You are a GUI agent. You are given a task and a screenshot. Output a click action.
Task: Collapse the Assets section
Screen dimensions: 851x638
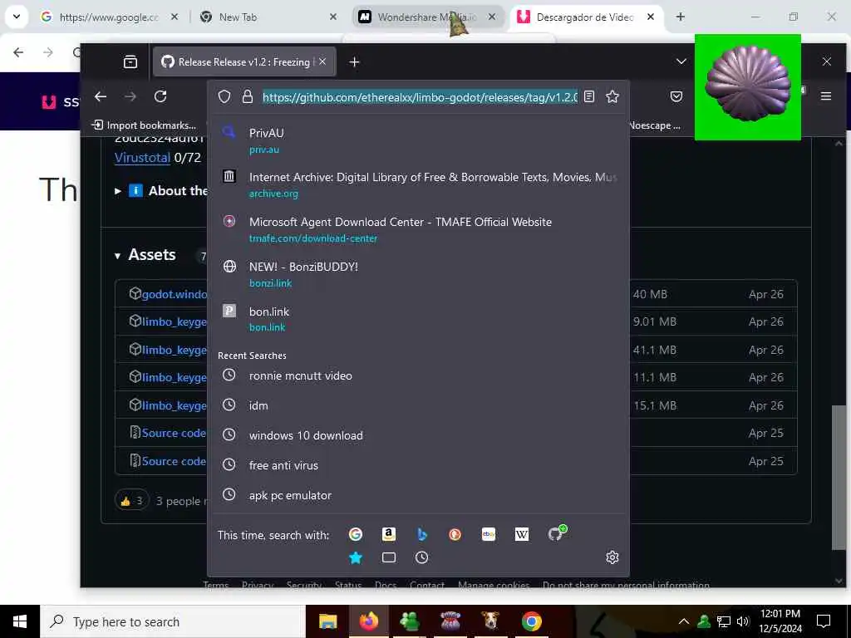(x=117, y=256)
